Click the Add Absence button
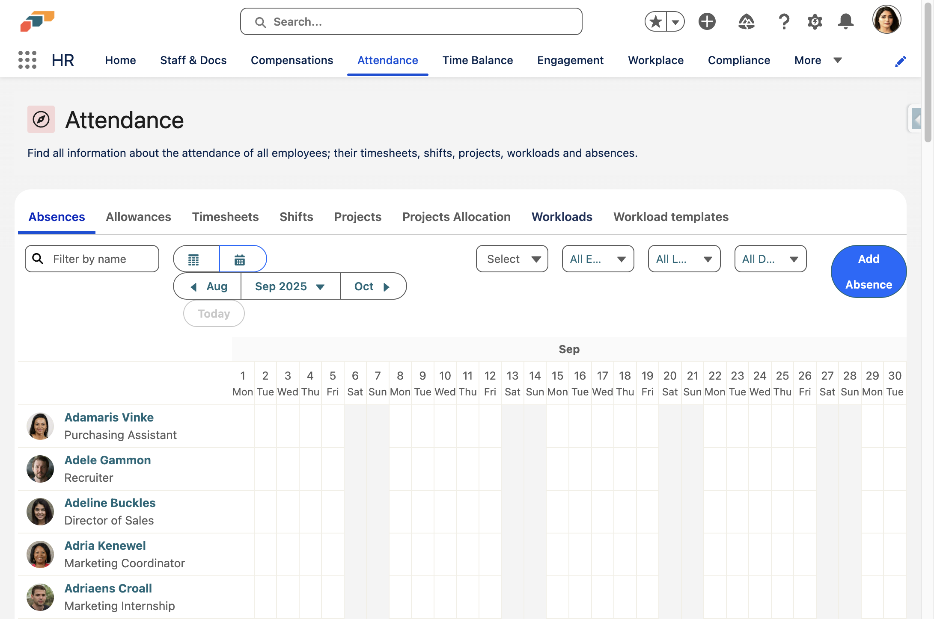Image resolution: width=934 pixels, height=619 pixels. click(x=868, y=271)
